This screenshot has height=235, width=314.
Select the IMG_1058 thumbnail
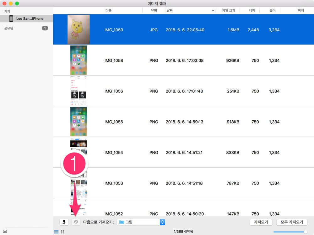click(x=78, y=60)
